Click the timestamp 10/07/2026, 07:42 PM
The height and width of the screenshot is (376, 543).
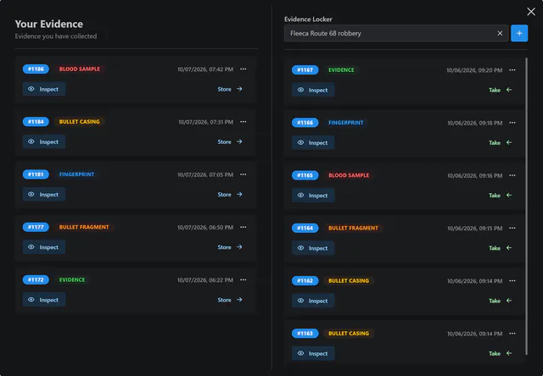[x=205, y=69]
